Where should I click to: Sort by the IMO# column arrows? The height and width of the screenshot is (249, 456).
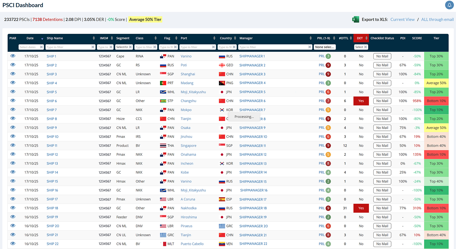click(112, 38)
